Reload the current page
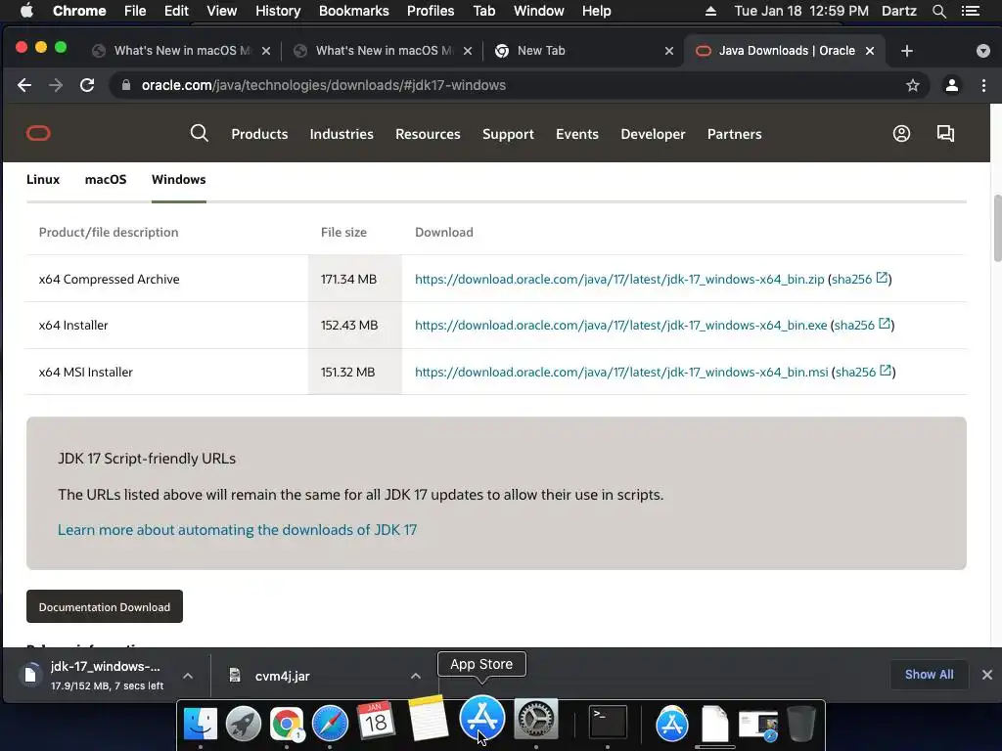Image resolution: width=1002 pixels, height=751 pixels. click(87, 85)
